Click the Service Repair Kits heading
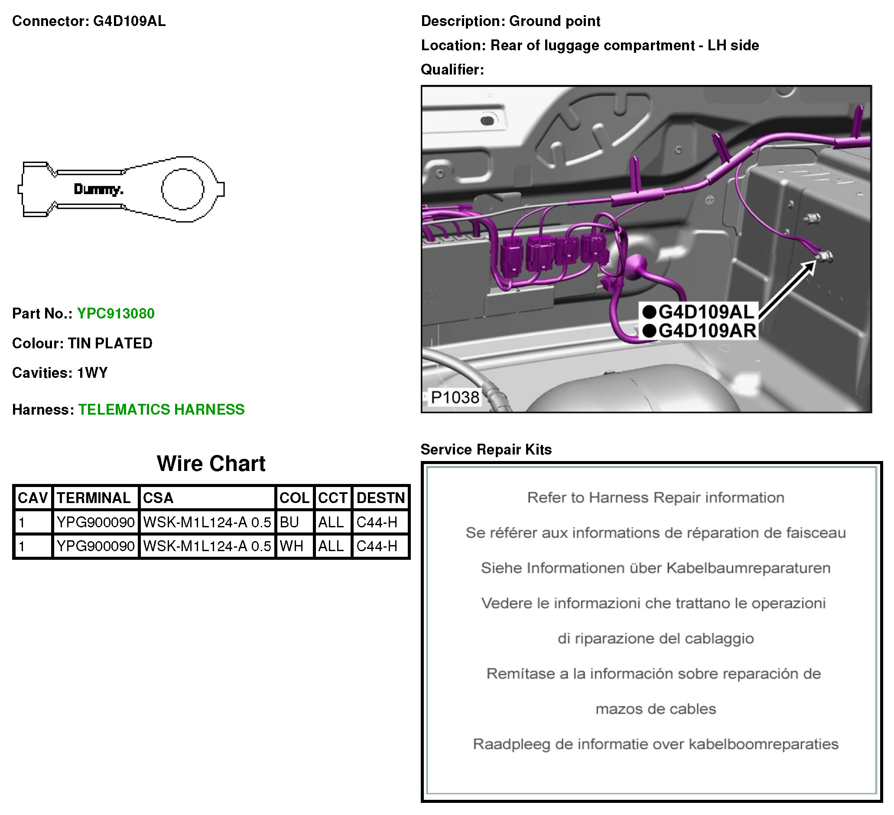The height and width of the screenshot is (815, 894). pyautogui.click(x=486, y=449)
